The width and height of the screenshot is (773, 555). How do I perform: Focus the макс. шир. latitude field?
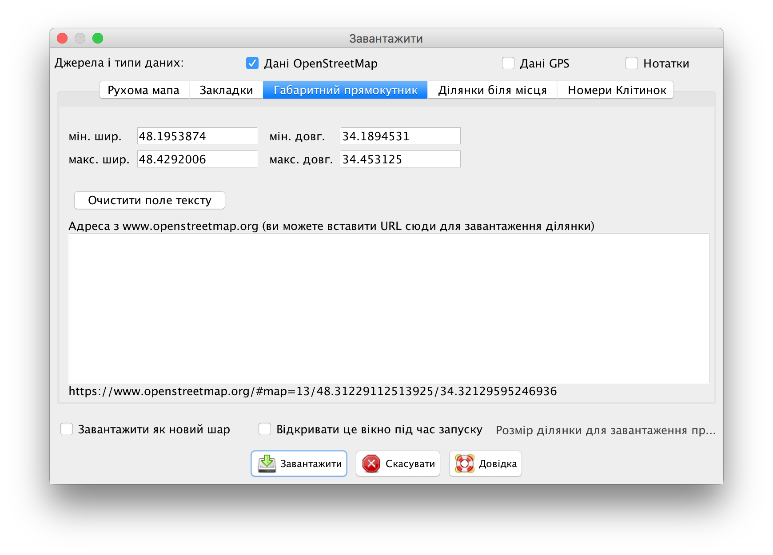(x=197, y=159)
